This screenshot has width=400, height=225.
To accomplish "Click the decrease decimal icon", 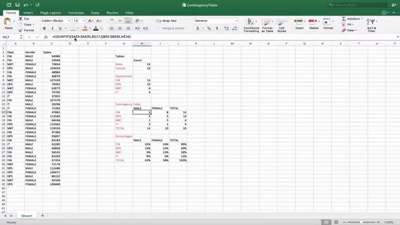I will (x=234, y=28).
